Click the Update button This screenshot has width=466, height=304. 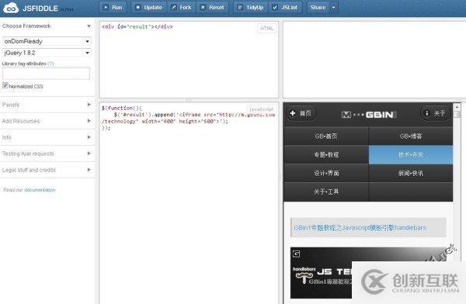point(149,8)
